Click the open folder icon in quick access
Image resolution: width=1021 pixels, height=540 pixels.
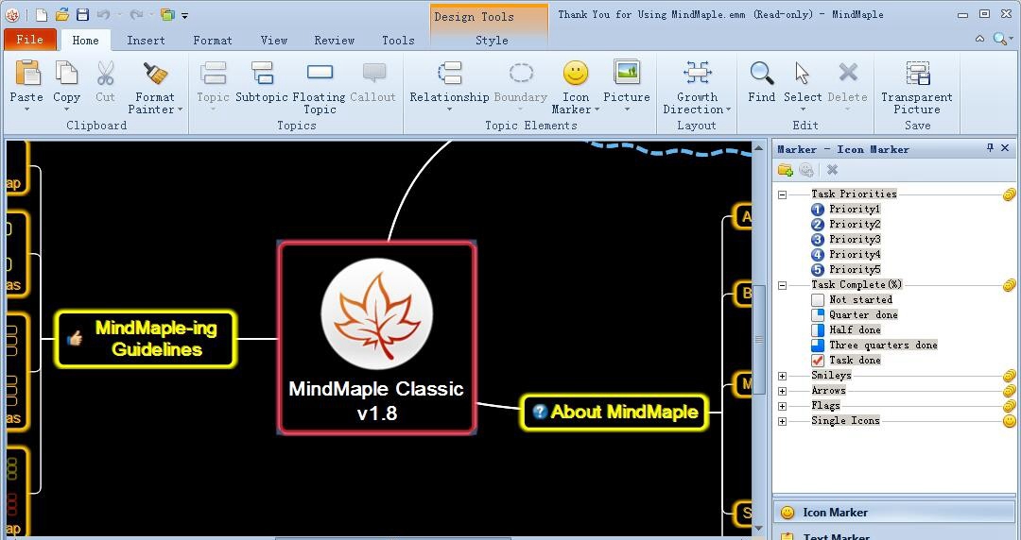(62, 14)
